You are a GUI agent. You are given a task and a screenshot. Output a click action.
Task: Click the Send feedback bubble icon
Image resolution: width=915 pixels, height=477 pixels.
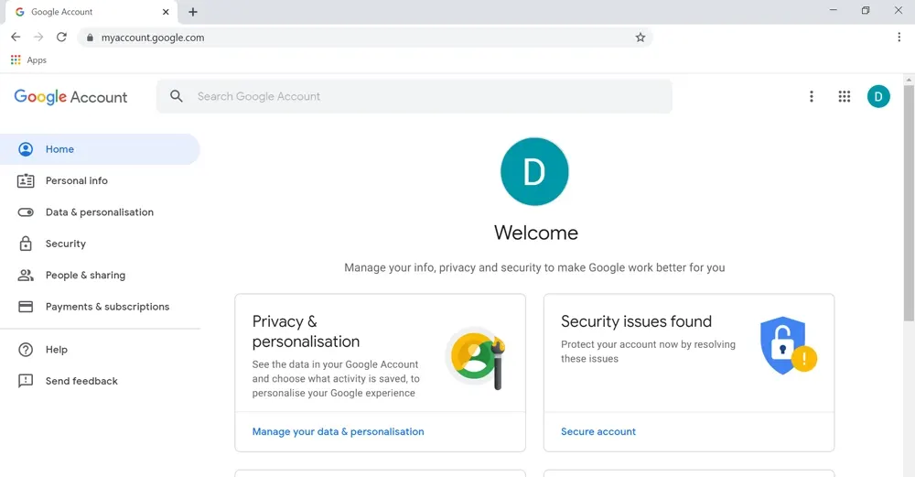tap(26, 381)
